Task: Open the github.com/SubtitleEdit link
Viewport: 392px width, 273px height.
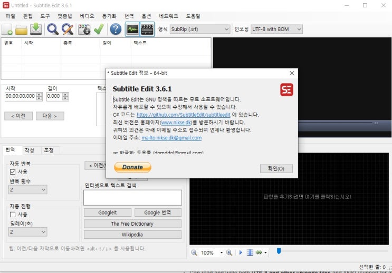Action: [x=183, y=115]
